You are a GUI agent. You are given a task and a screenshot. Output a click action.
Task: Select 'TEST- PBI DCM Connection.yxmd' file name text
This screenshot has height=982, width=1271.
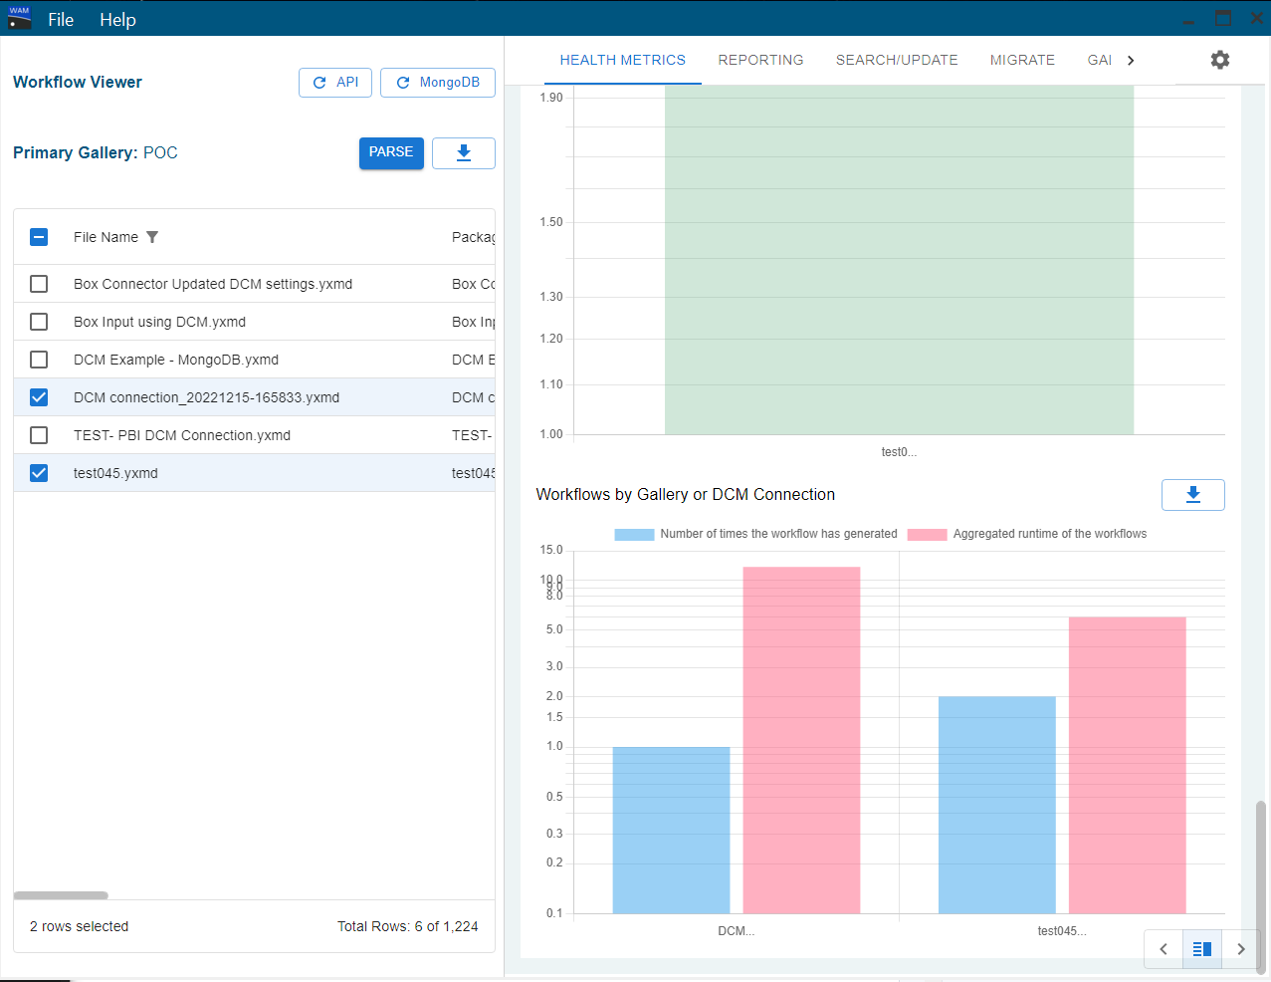pos(182,435)
